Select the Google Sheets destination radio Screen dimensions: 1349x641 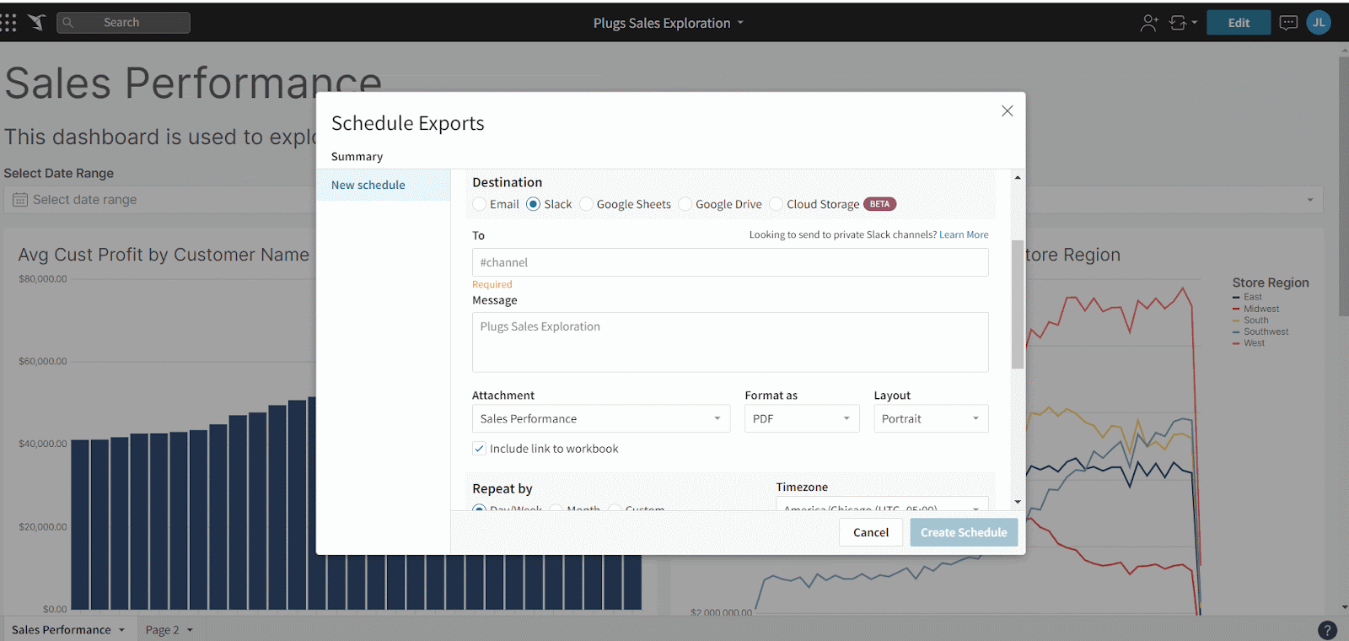(586, 204)
